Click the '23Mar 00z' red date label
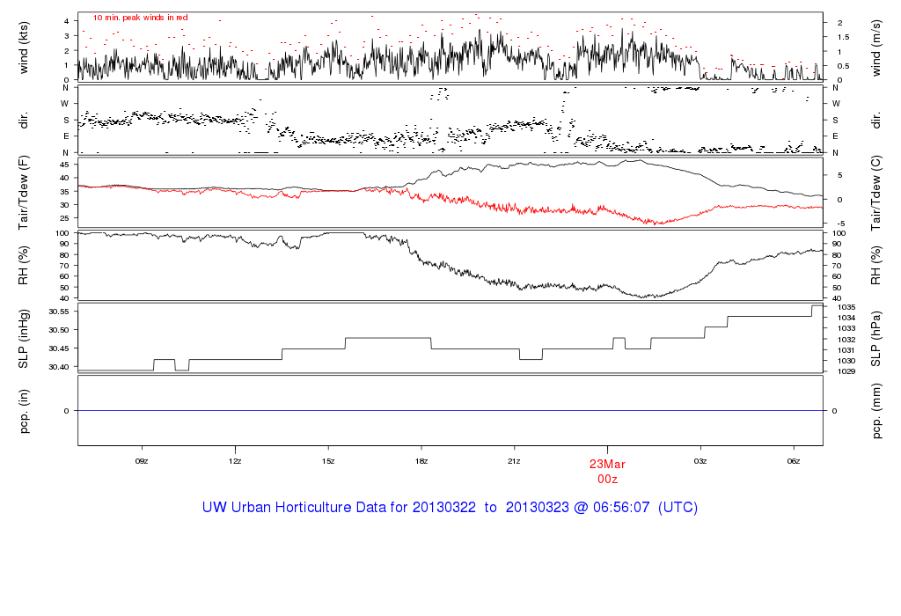Screen dimensions: 901x616 click(x=607, y=472)
